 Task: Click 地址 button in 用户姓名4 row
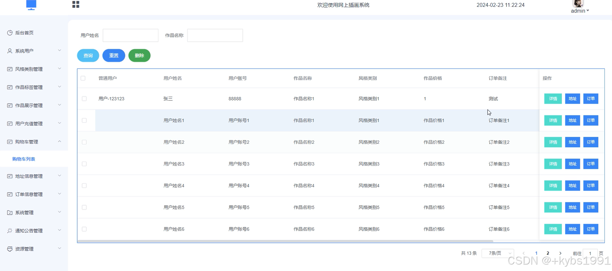point(572,186)
